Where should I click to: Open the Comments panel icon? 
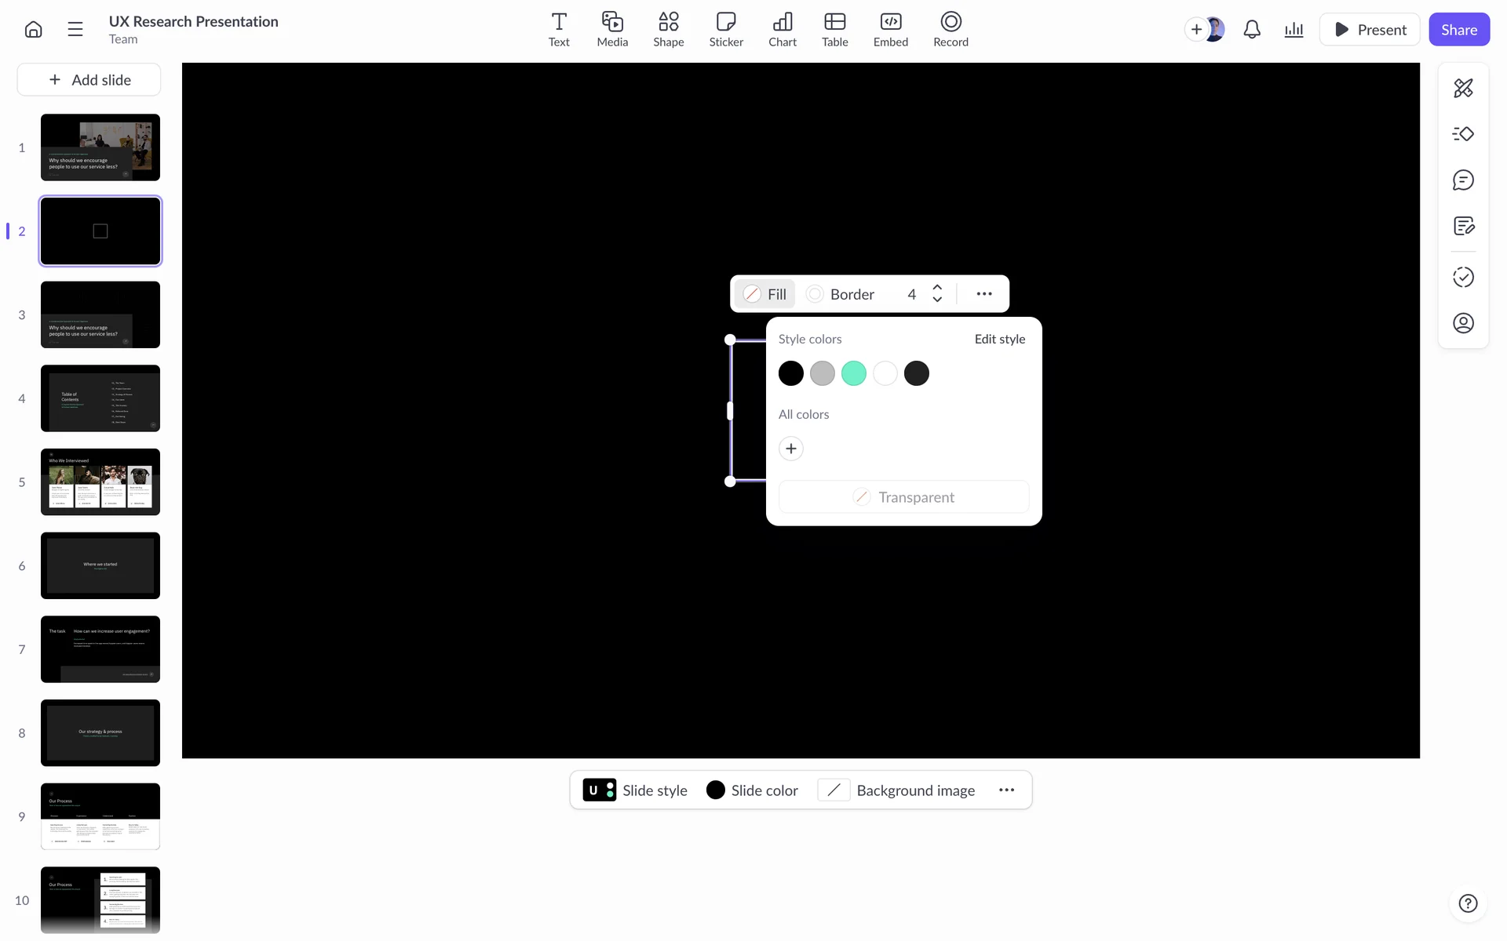pyautogui.click(x=1463, y=180)
